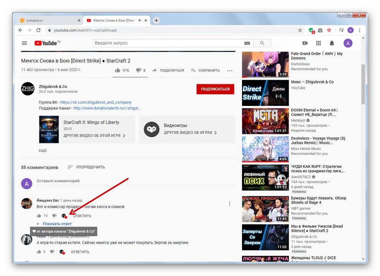This screenshot has height=276, width=380.
Task: Click the search magnifier icon
Action: (x=262, y=43)
